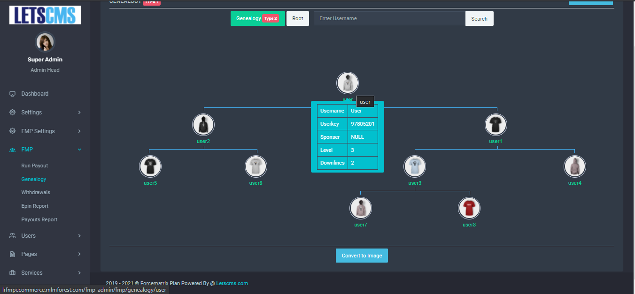Click the Search button
This screenshot has width=635, height=294.
(x=479, y=19)
